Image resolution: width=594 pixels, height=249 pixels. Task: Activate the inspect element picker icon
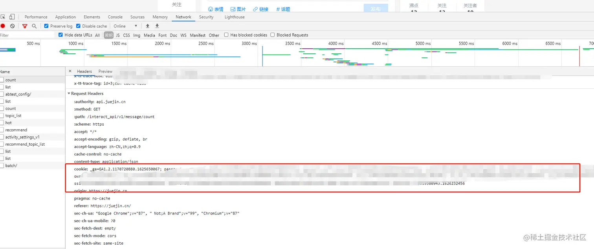tap(3, 17)
